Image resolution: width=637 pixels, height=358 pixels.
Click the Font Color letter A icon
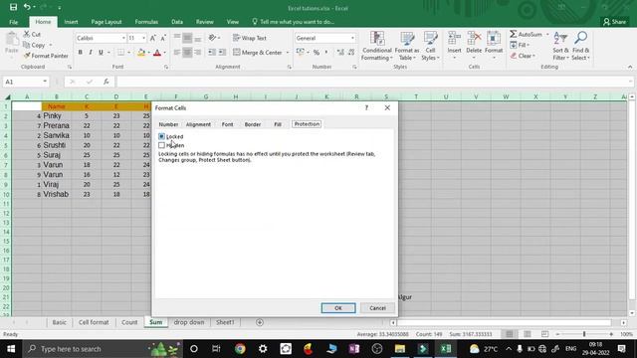click(157, 53)
